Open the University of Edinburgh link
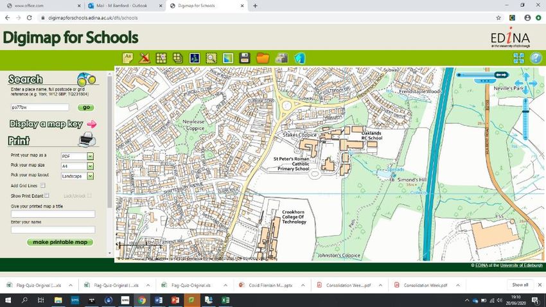This screenshot has width=546, height=307. (x=522, y=265)
